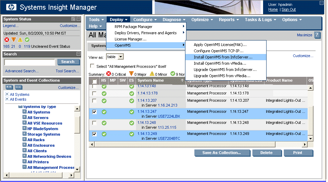Choose License Manager... from Deploy menu
Image resolution: width=328 pixels, height=182 pixels.
pyautogui.click(x=146, y=39)
